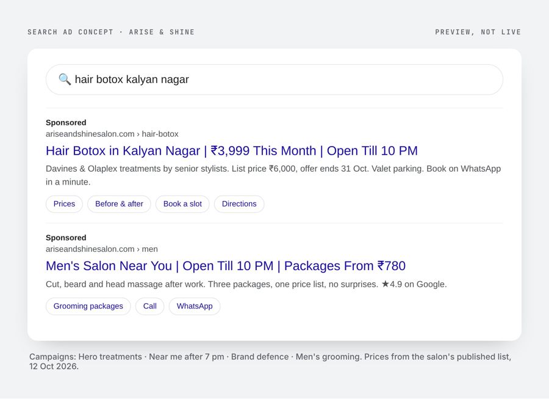549x399 pixels.
Task: Select the Book a slot chip
Action: (x=182, y=204)
